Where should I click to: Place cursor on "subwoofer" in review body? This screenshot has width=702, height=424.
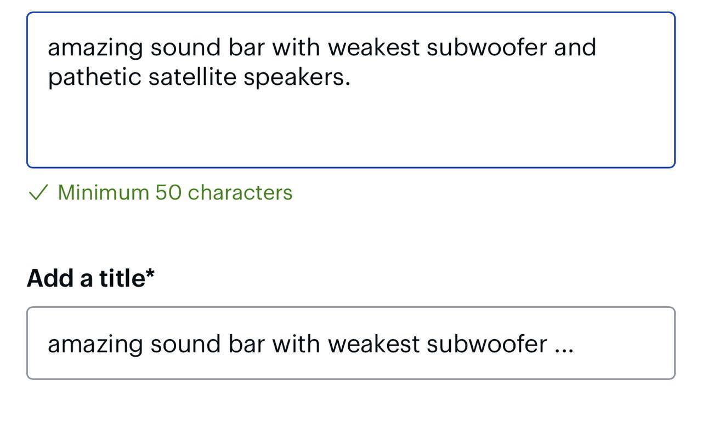(486, 48)
